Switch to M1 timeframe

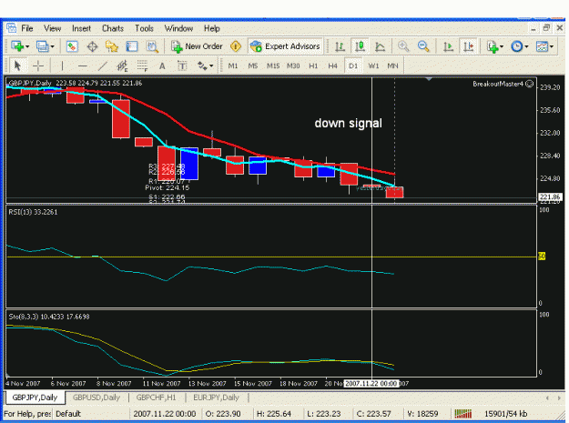tap(233, 66)
